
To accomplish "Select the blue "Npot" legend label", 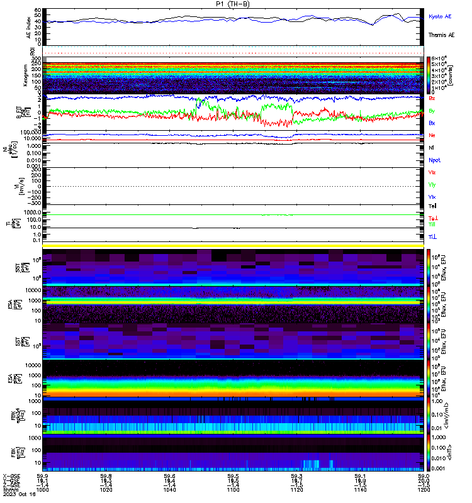I will point(434,160).
